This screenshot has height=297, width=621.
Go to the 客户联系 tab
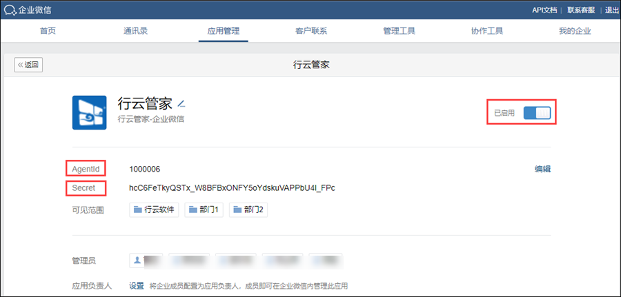pos(311,31)
